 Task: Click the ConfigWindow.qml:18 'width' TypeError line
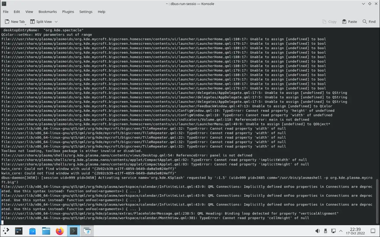coord(167,115)
